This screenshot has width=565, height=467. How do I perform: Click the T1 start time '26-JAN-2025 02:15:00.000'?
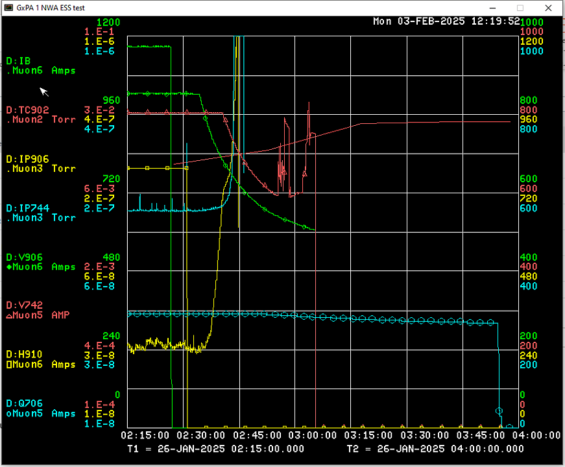coord(231,449)
